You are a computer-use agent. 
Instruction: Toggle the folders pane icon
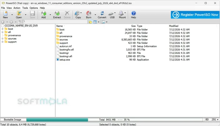point(91,22)
